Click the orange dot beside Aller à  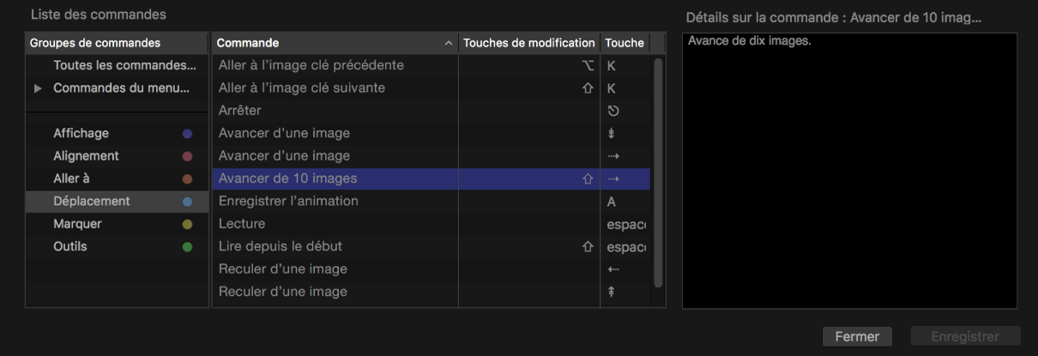tap(188, 179)
